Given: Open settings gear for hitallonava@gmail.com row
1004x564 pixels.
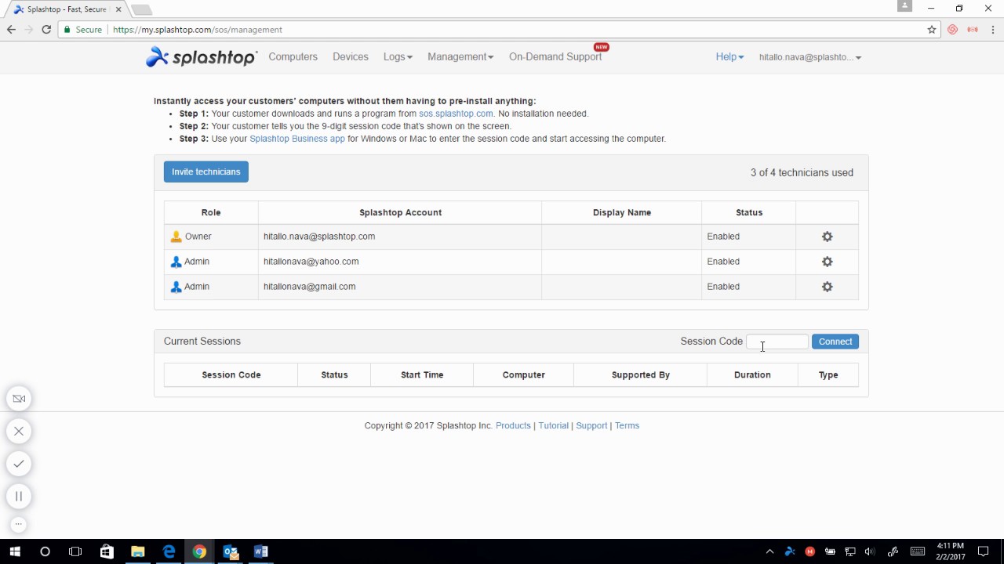Looking at the screenshot, I should tap(827, 287).
